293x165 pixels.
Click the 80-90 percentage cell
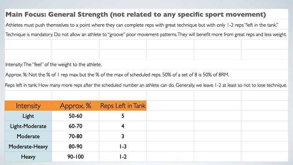75,146
